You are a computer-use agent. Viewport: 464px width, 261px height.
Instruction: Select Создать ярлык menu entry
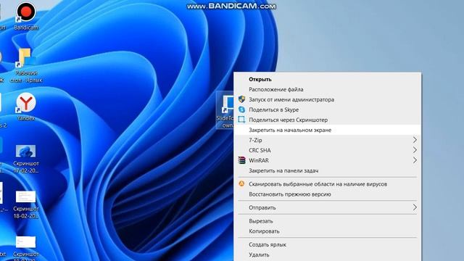pyautogui.click(x=327, y=245)
